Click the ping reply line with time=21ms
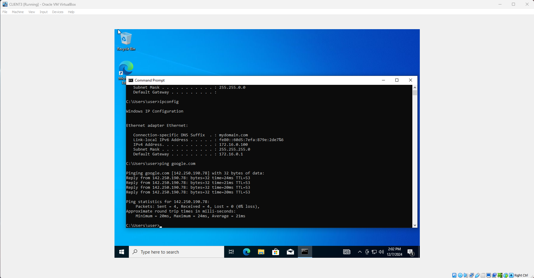 point(188,183)
